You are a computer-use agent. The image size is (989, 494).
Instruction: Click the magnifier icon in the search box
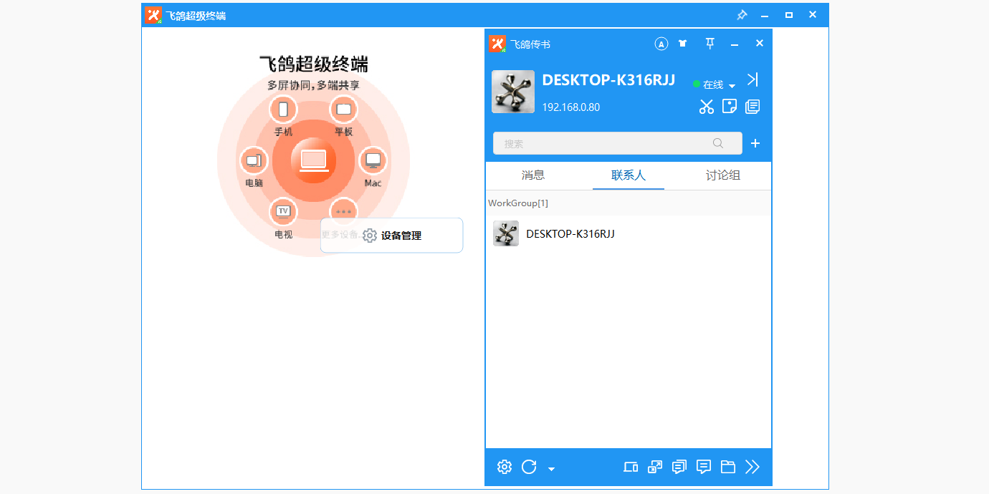tap(718, 143)
